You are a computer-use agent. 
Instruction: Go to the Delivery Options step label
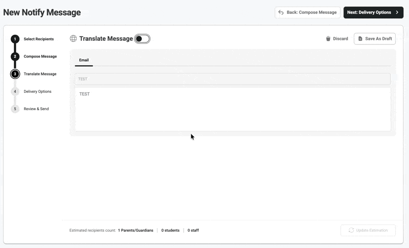pyautogui.click(x=37, y=91)
